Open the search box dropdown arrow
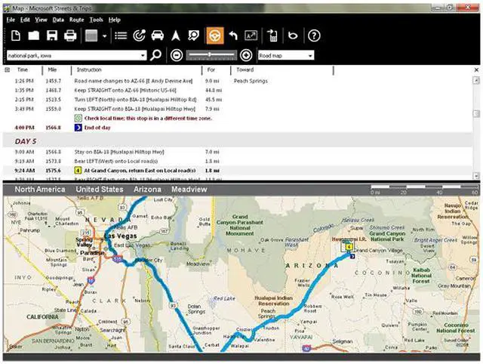Image resolution: width=483 pixels, height=364 pixels. (143, 55)
